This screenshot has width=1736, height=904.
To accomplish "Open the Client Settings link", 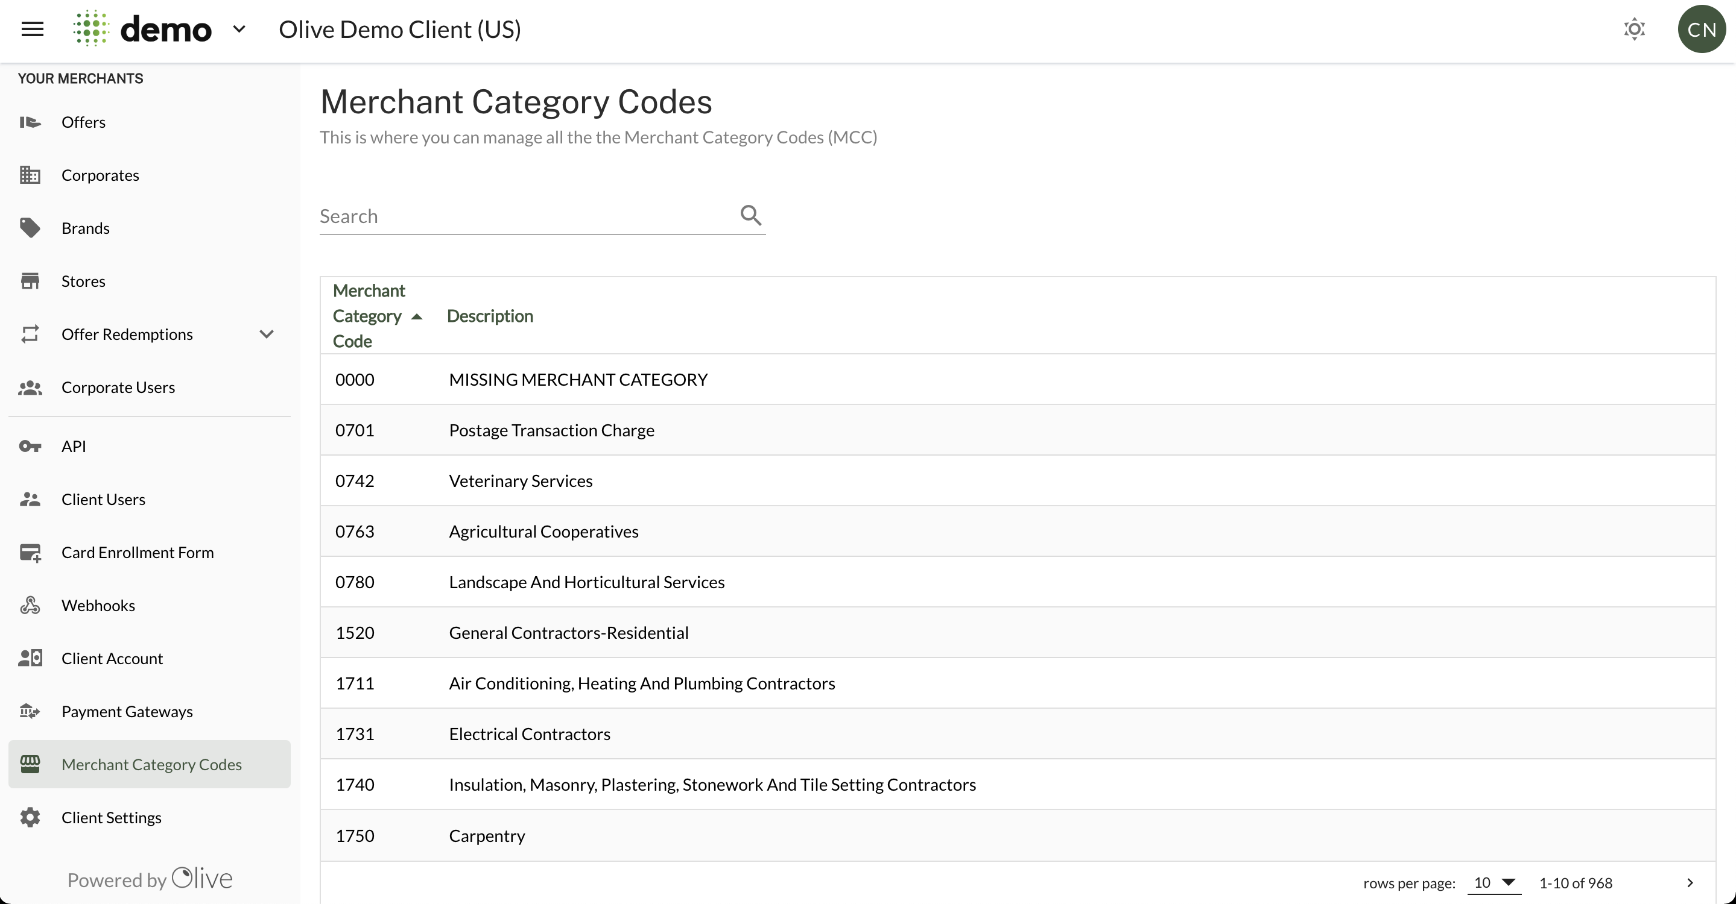I will pyautogui.click(x=150, y=817).
